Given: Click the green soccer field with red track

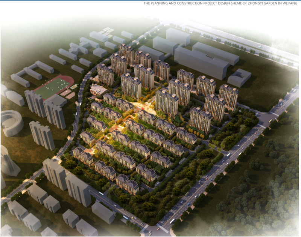Looking at the screenshot, I should coord(53,87).
